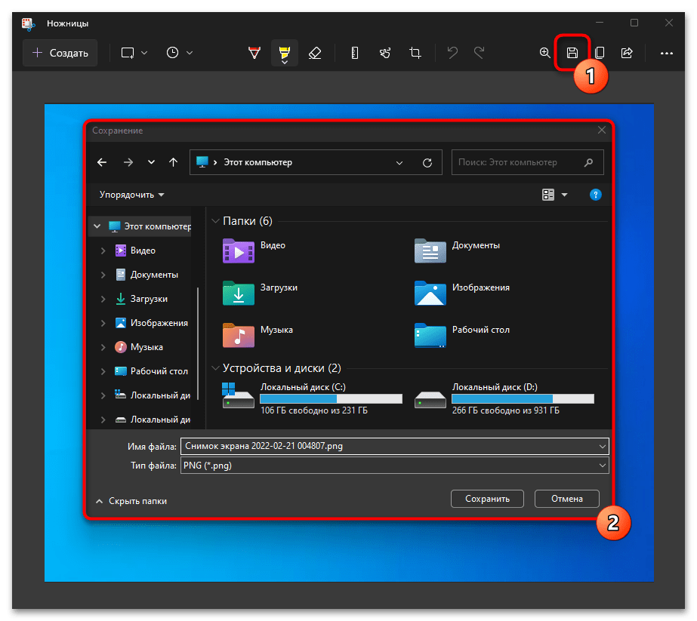Click the back navigation arrow
Screen dimensions: 697x621
click(x=102, y=162)
